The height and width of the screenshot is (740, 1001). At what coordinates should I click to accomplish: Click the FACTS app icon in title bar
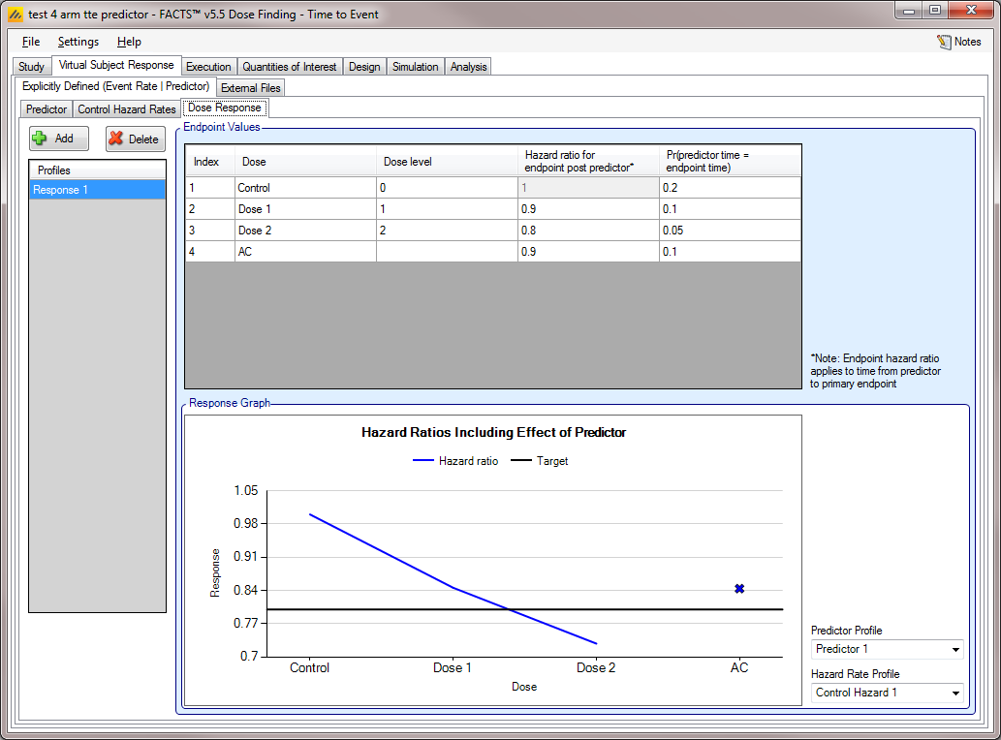(15, 15)
